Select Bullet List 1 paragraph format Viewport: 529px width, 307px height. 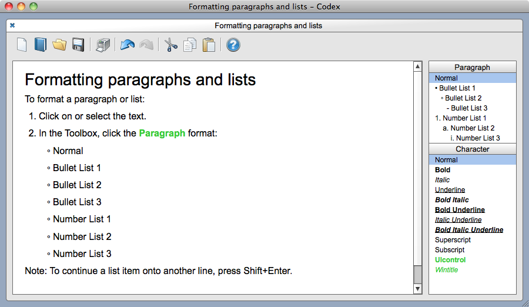(457, 88)
